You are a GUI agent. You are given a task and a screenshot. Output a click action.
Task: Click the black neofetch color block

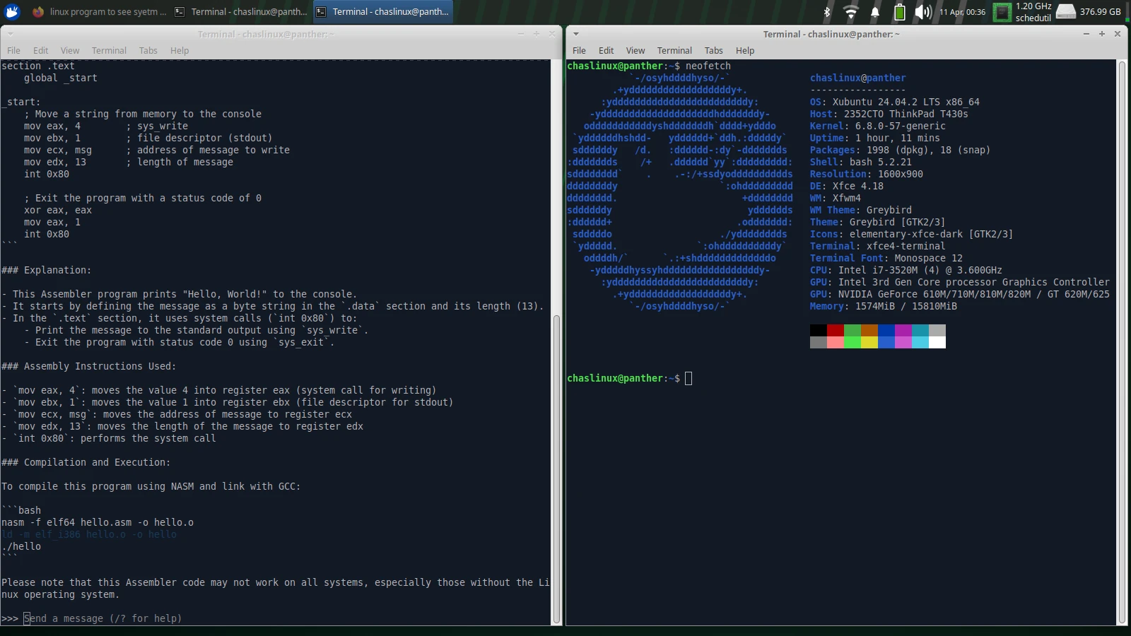pyautogui.click(x=819, y=331)
